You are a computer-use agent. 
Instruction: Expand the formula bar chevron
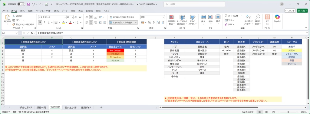[x=307, y=33]
